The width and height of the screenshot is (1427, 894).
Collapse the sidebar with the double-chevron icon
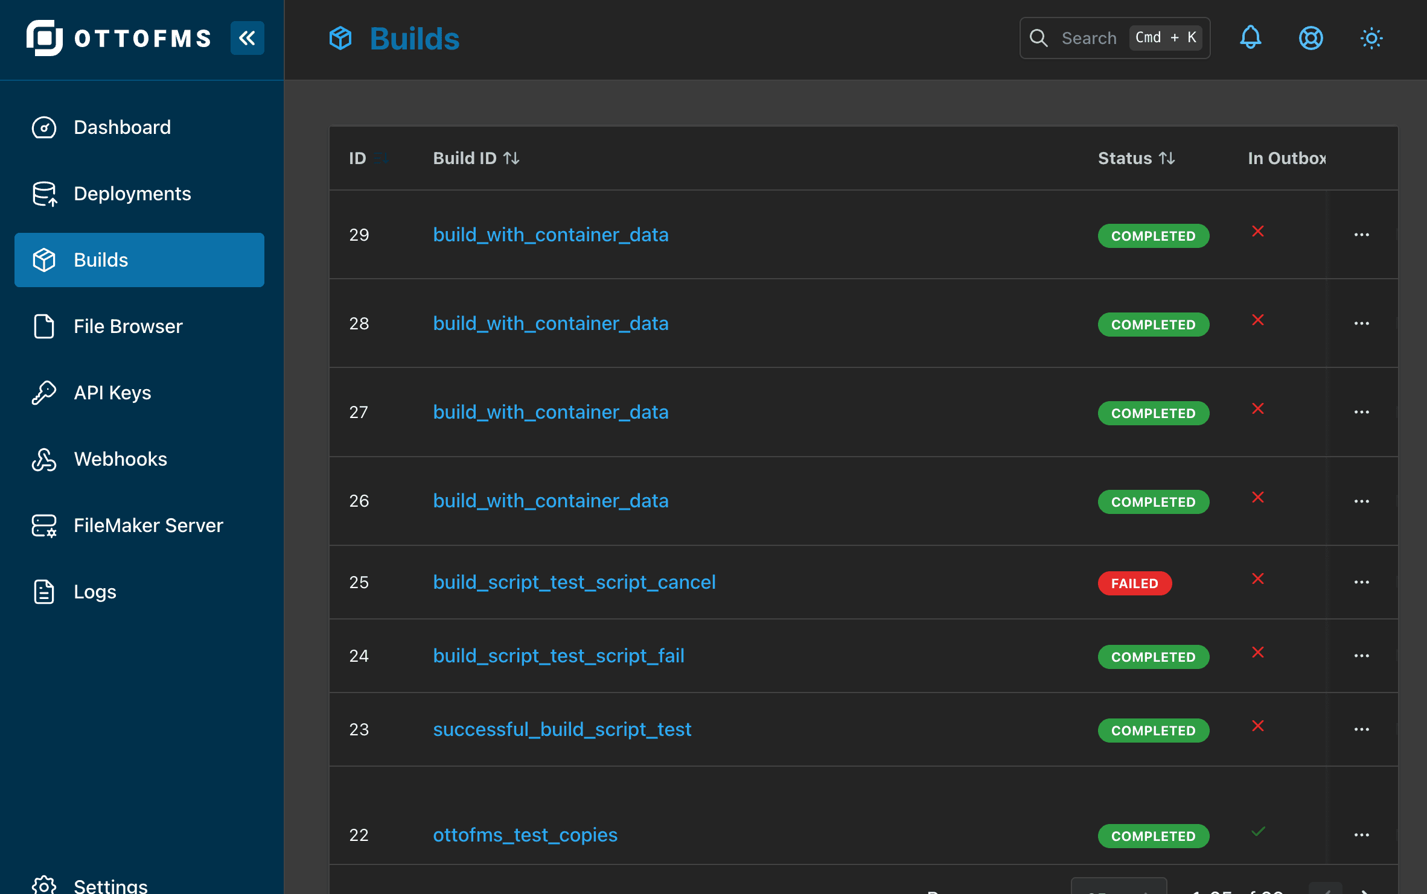(x=247, y=37)
